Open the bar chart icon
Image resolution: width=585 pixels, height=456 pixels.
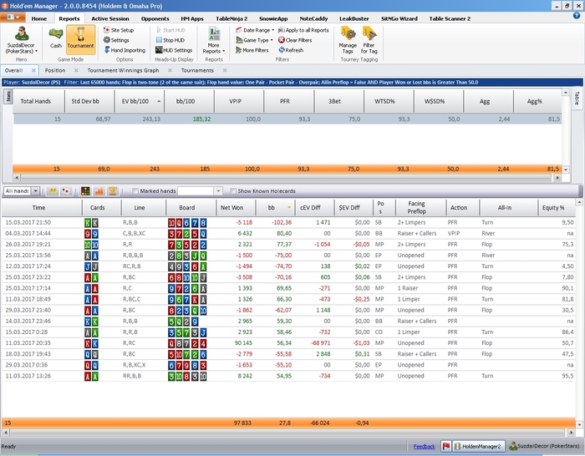(x=99, y=191)
